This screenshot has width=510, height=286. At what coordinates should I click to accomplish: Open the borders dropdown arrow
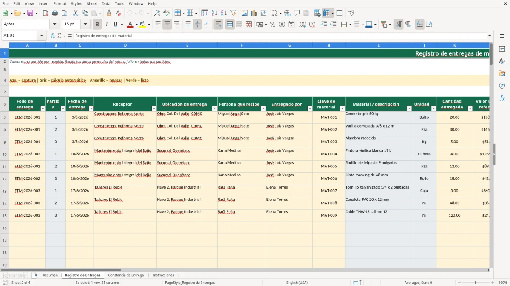pyautogui.click(x=350, y=25)
